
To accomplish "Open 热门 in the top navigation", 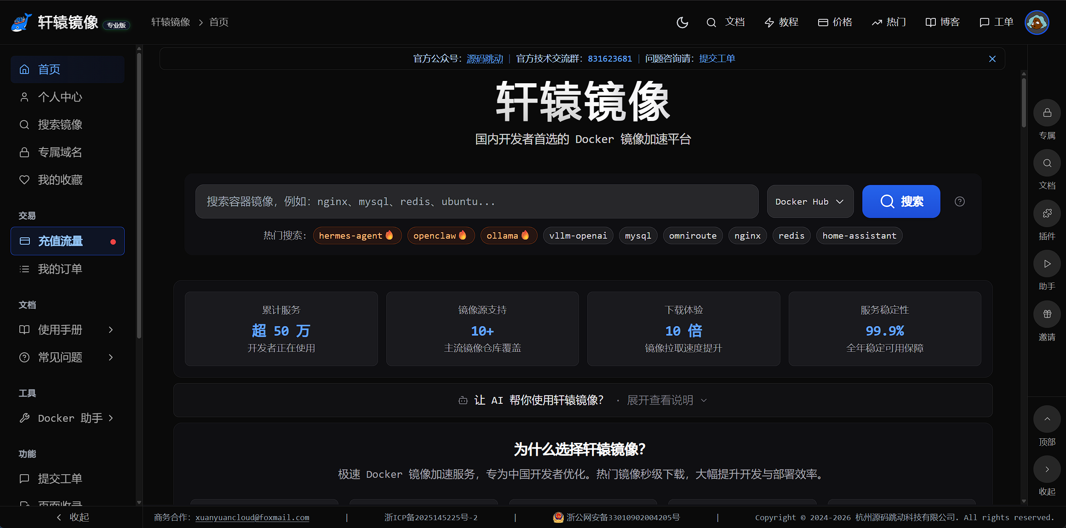I will point(889,22).
